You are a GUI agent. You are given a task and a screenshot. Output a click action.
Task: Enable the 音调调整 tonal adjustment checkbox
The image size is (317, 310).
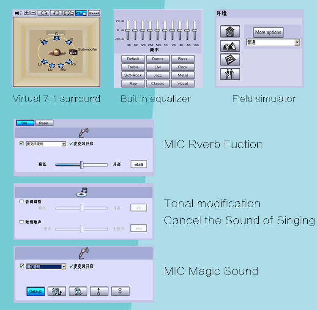(x=22, y=202)
